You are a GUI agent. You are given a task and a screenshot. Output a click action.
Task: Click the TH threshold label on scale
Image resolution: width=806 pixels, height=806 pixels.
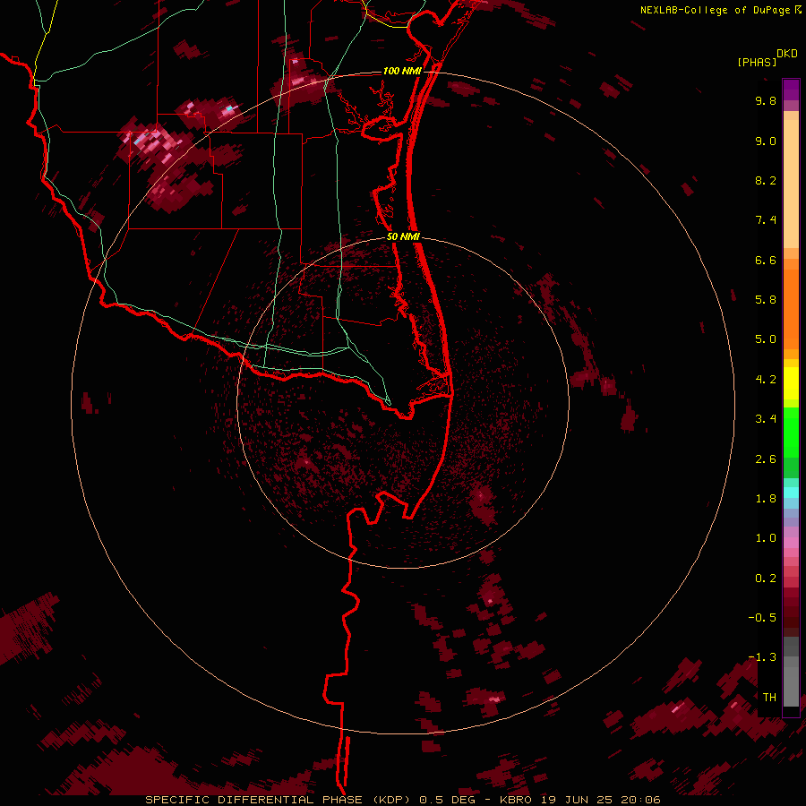coord(769,697)
